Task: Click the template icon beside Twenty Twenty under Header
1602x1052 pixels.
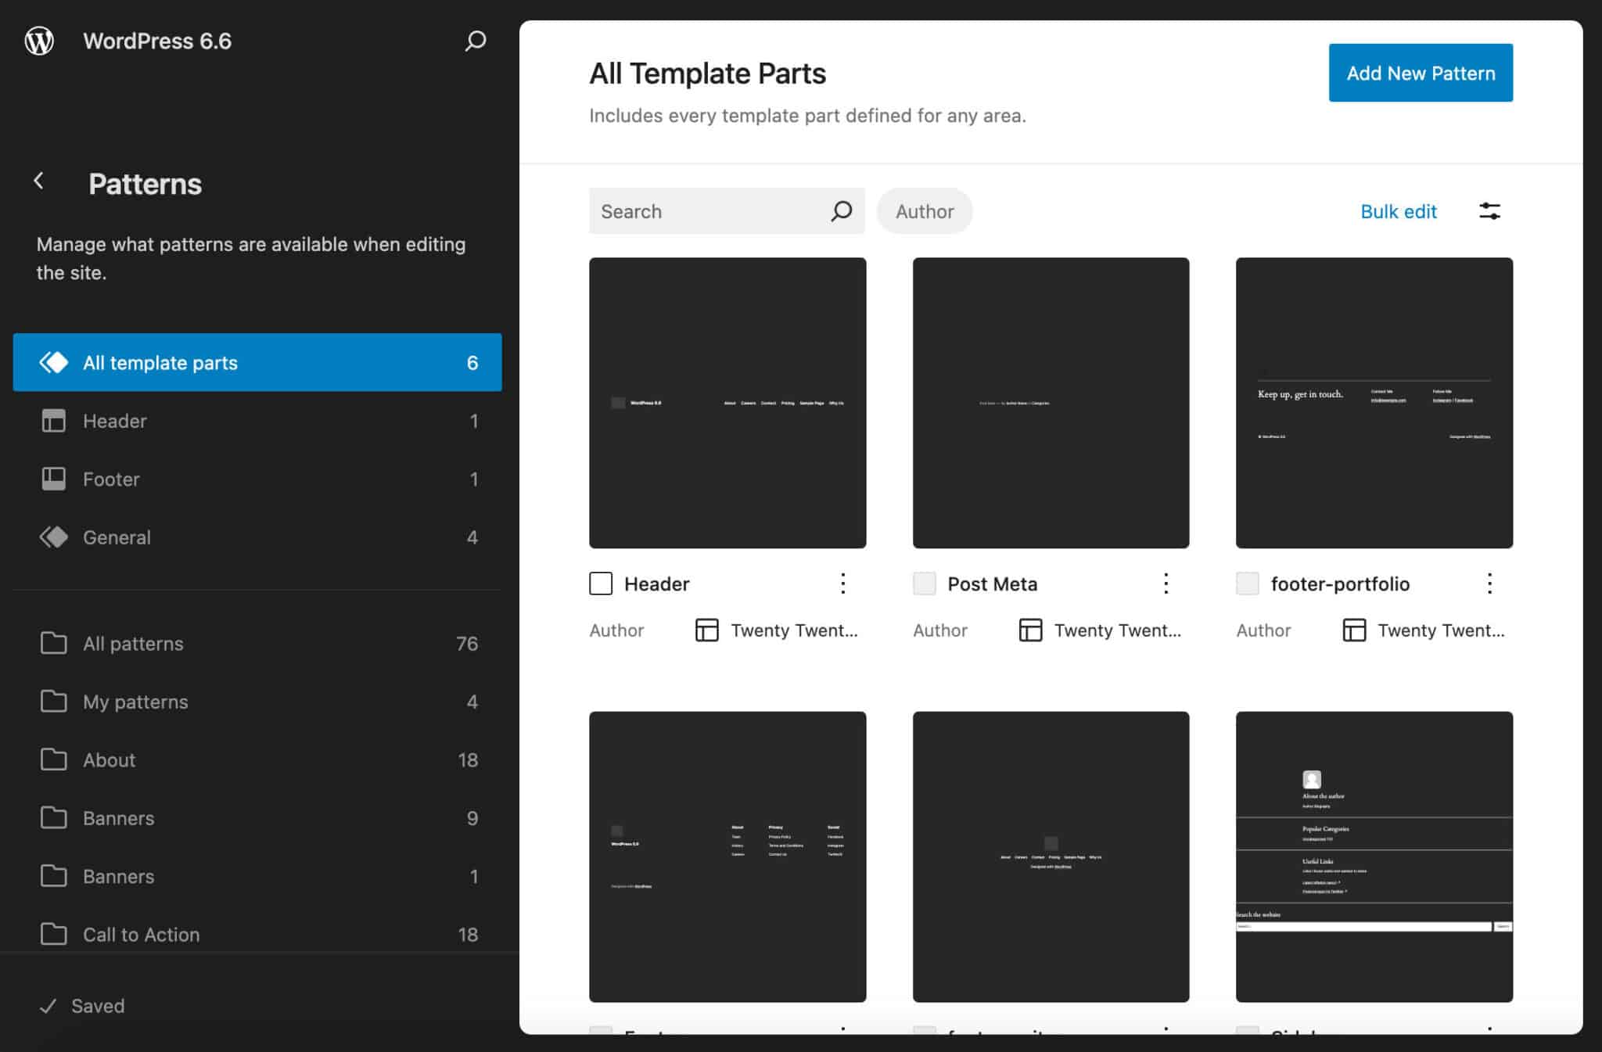Action: coord(706,630)
